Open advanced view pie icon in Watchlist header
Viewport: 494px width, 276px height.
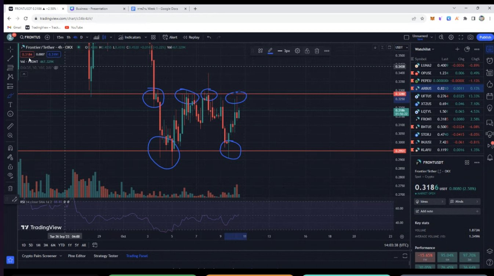pyautogui.click(x=467, y=49)
